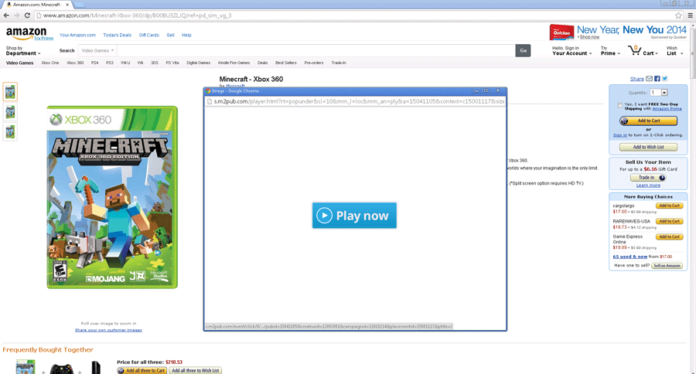This screenshot has width=696, height=374.
Task: Bookmark page with the star icon
Action: (678, 15)
